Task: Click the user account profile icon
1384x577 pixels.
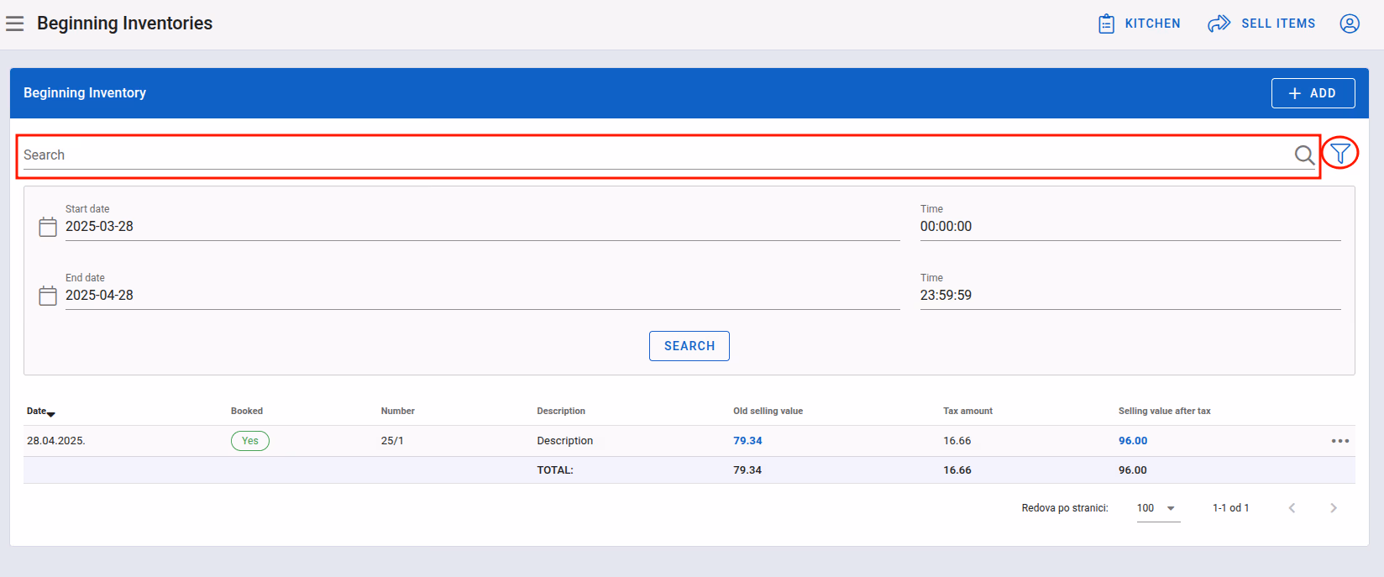Action: click(1350, 24)
